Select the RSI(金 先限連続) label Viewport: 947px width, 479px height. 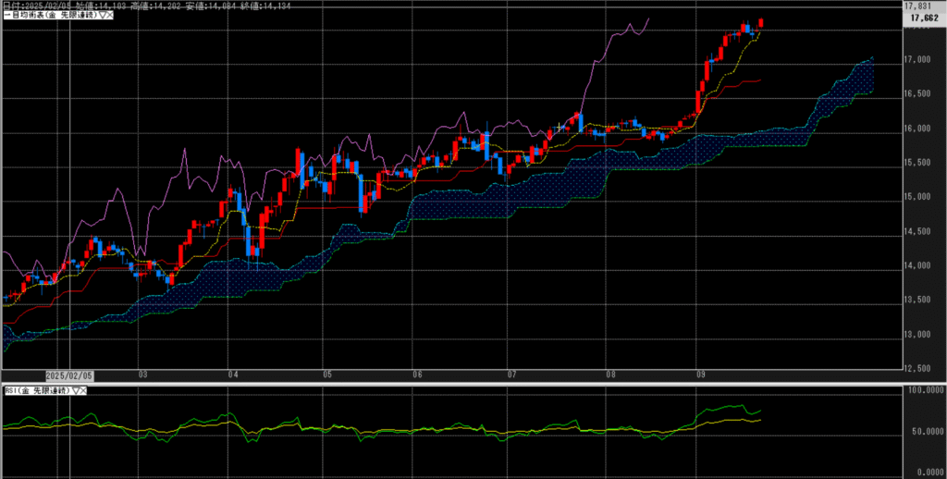click(x=37, y=392)
